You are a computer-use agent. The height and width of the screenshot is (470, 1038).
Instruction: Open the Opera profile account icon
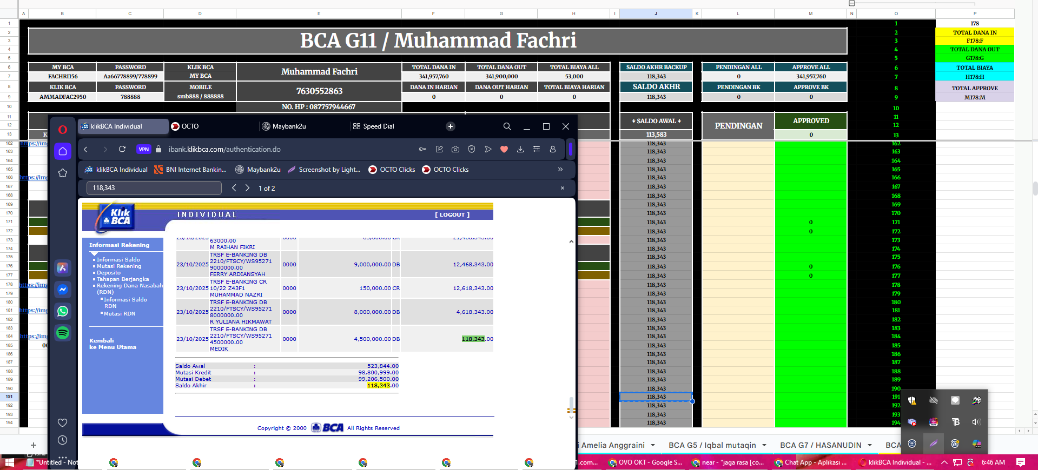click(x=553, y=150)
